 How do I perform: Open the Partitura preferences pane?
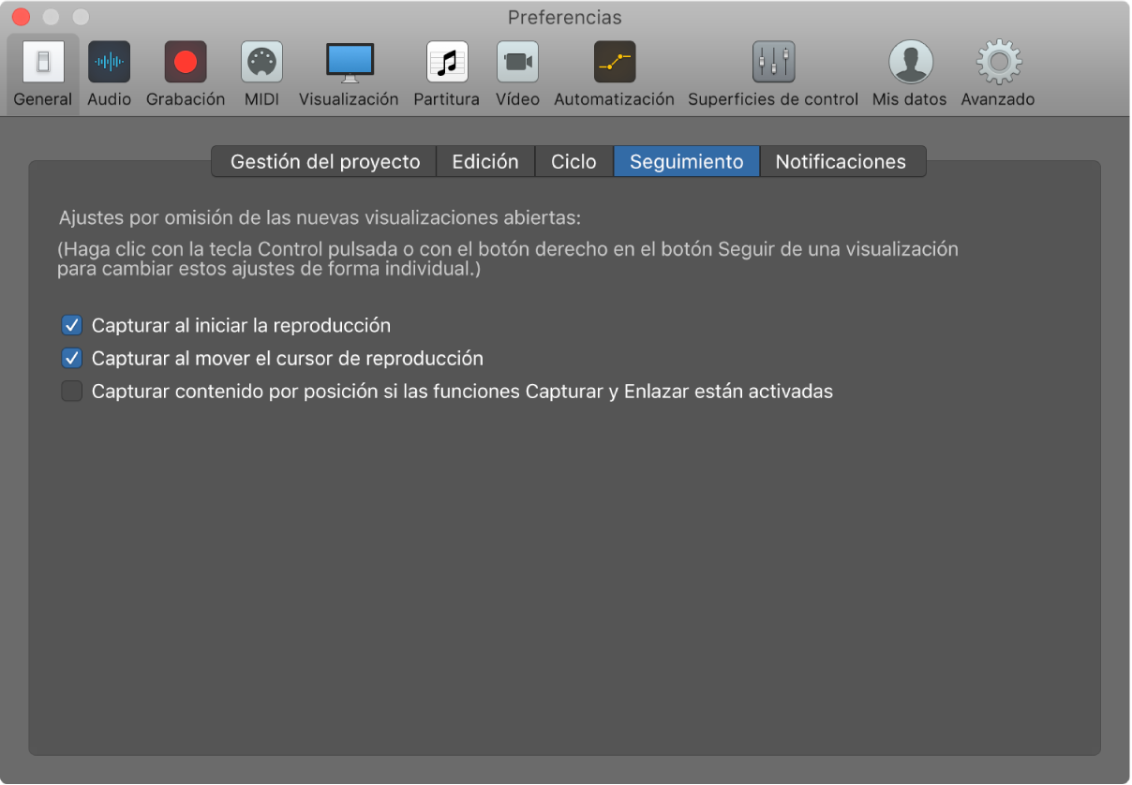(446, 74)
